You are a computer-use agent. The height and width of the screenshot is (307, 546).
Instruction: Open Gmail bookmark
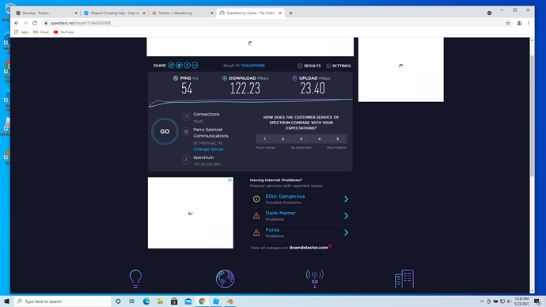41,32
